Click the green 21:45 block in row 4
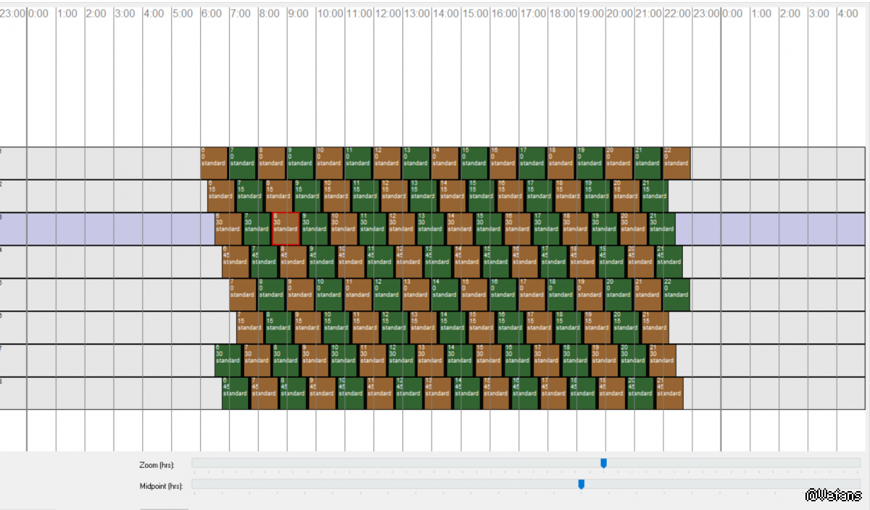This screenshot has width=870, height=510. [669, 262]
